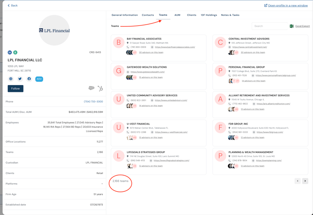Open FDR Group, Inc avatar F
This screenshot has width=313, height=215.
pos(220,127)
